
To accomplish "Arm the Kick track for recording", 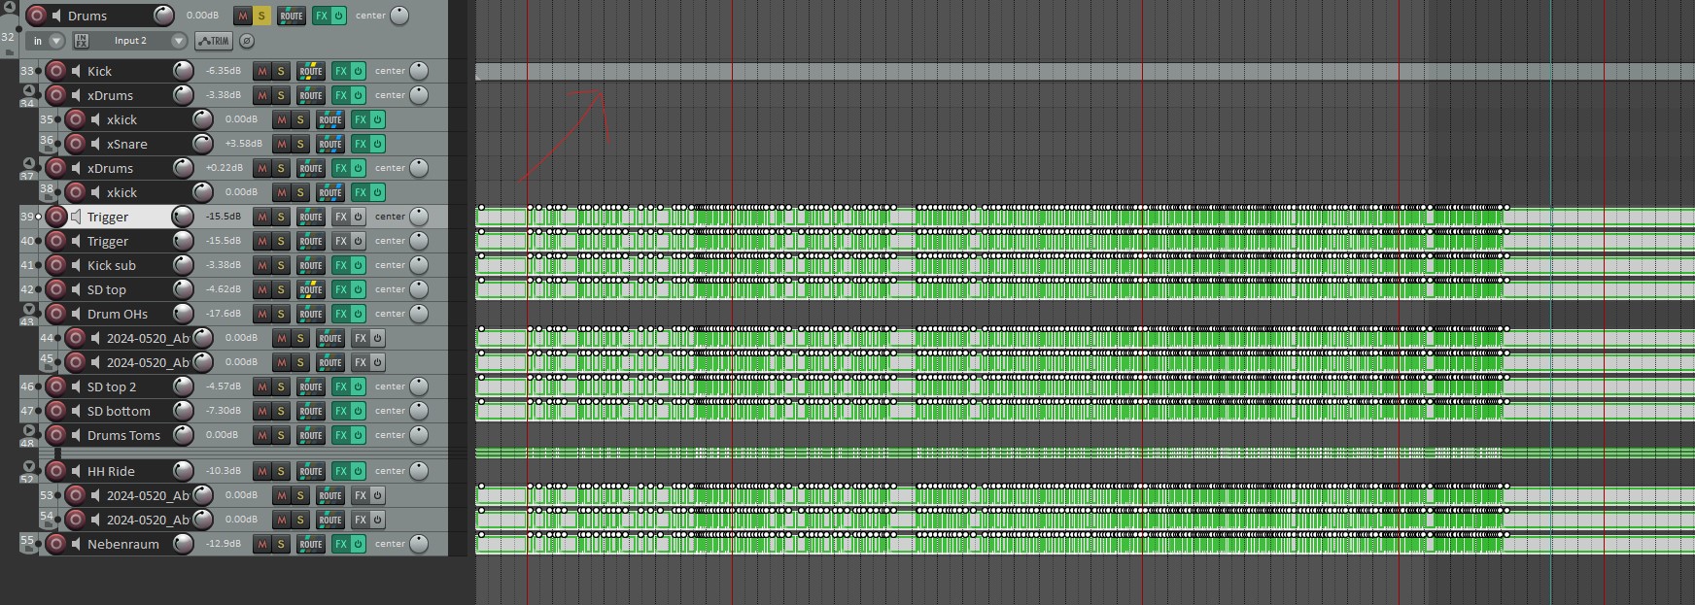I will (x=56, y=71).
